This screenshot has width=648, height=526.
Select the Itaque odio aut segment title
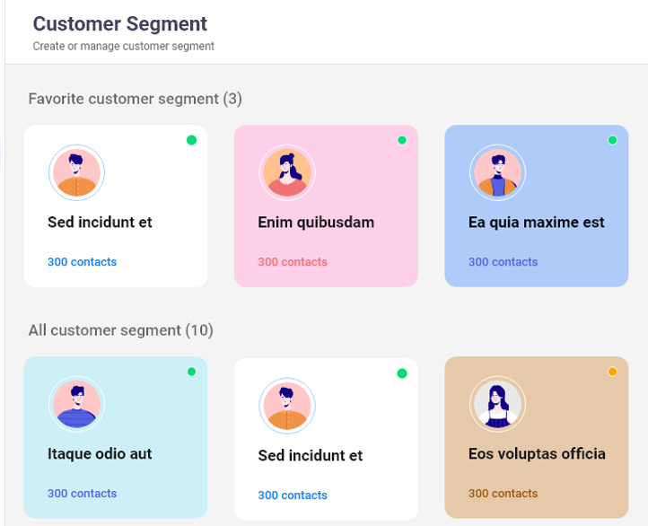100,453
